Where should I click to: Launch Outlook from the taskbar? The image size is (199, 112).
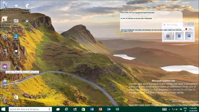(109, 109)
